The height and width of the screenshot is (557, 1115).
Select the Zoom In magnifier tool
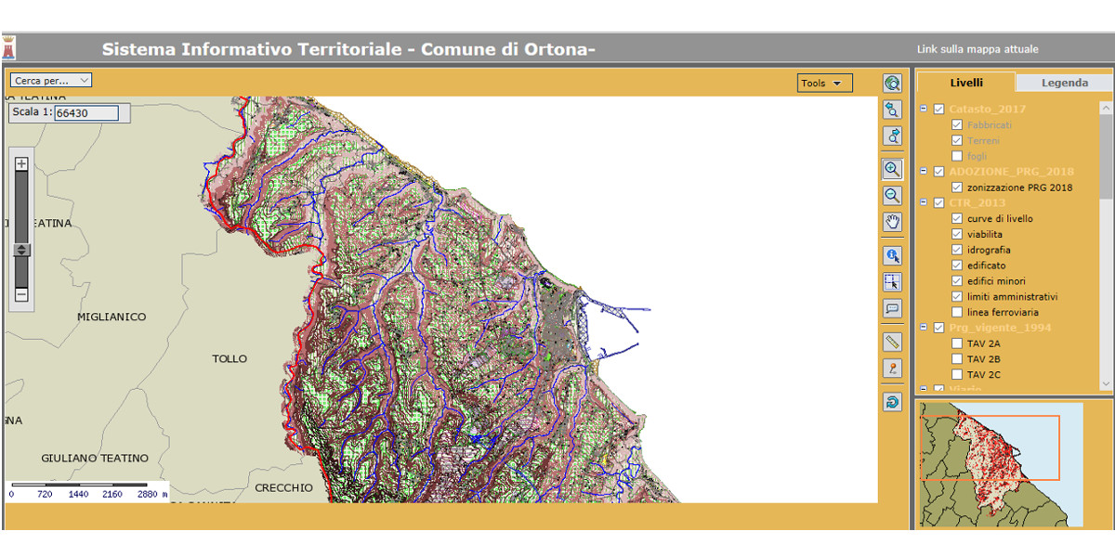pyautogui.click(x=892, y=169)
